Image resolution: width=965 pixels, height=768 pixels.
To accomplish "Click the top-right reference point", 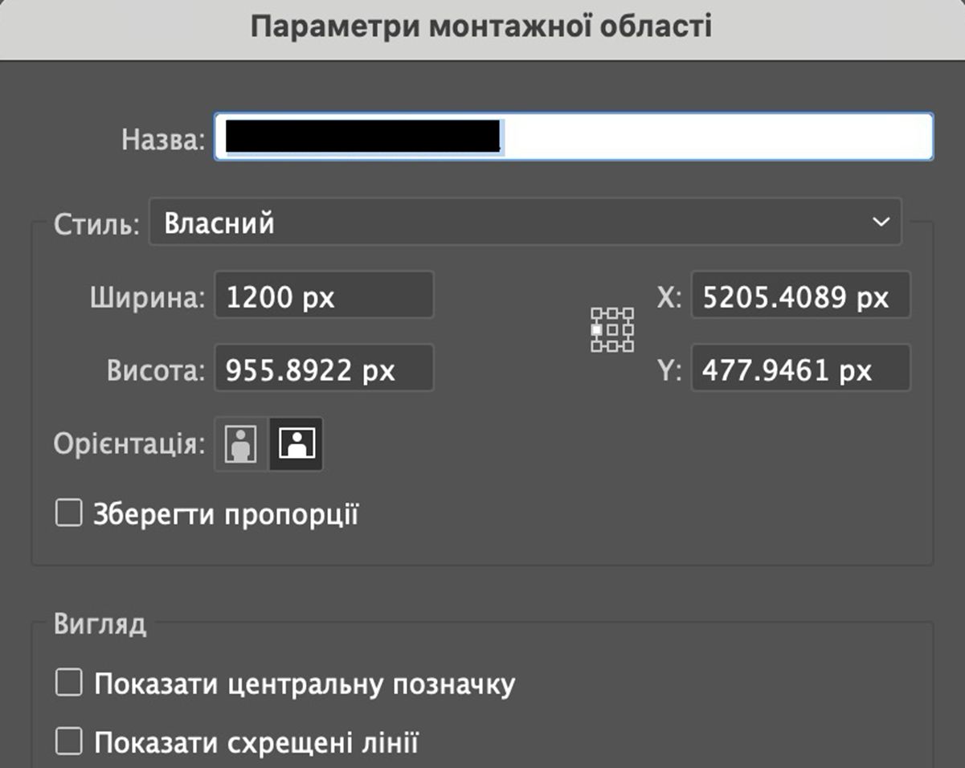I will coord(628,313).
